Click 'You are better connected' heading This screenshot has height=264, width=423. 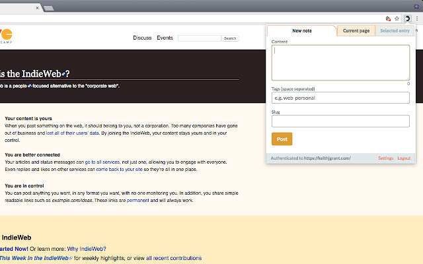point(32,155)
